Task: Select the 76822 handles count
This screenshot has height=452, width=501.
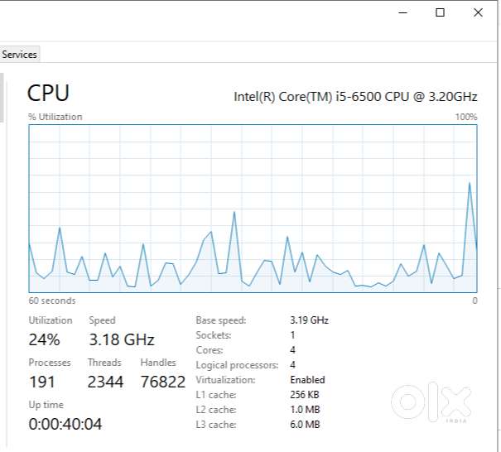Action: coord(163,382)
